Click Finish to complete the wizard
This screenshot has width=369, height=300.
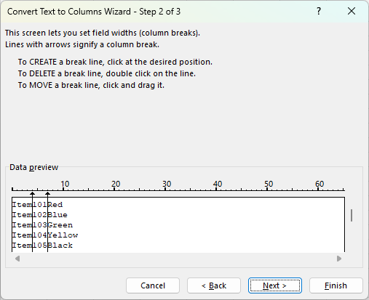[x=336, y=285]
